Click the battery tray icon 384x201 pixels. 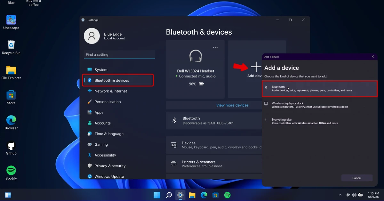point(361,195)
